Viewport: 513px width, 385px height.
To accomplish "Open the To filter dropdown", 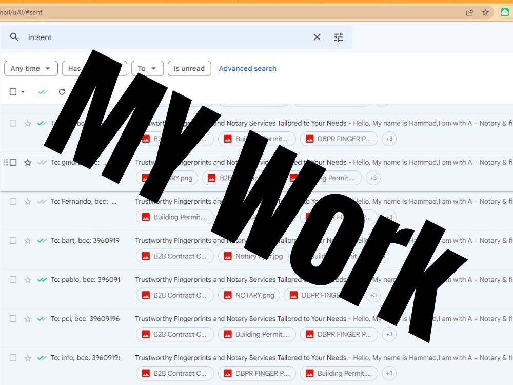I will [x=147, y=68].
